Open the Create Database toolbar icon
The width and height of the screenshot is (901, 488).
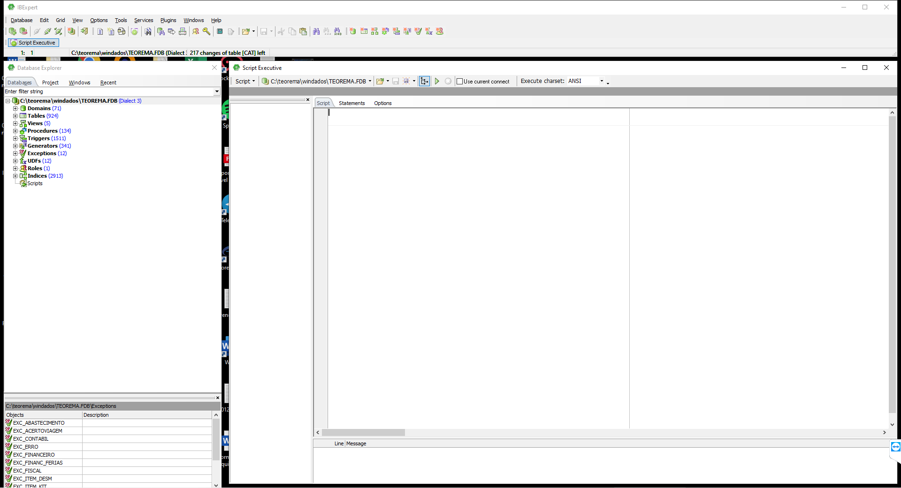pyautogui.click(x=71, y=31)
